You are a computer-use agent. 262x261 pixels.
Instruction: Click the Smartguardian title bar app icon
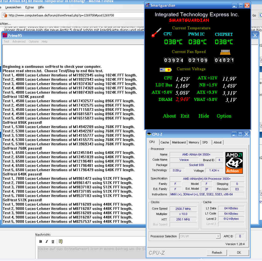tap(148, 5)
